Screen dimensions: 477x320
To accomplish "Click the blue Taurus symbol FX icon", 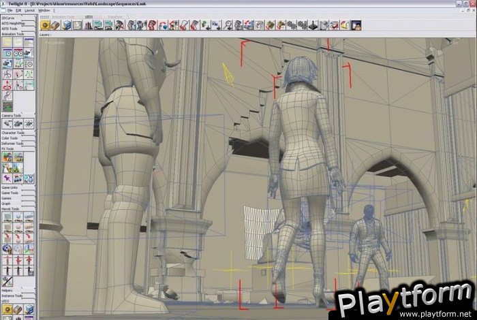I will point(29,178).
